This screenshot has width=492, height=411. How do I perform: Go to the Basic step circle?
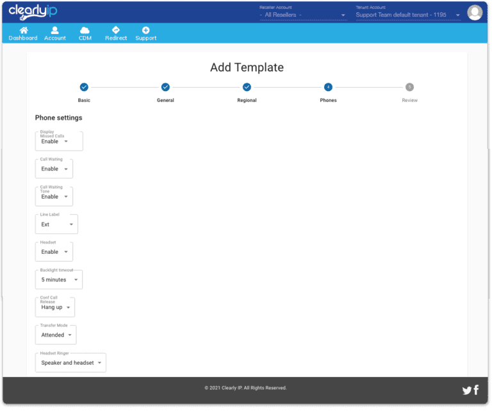[84, 87]
